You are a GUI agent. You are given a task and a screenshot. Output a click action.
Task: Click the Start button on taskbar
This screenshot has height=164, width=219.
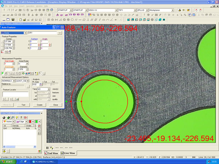(x=8, y=161)
